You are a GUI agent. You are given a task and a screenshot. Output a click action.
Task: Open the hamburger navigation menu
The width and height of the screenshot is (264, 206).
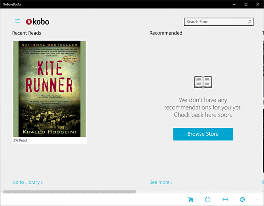coord(17,21)
